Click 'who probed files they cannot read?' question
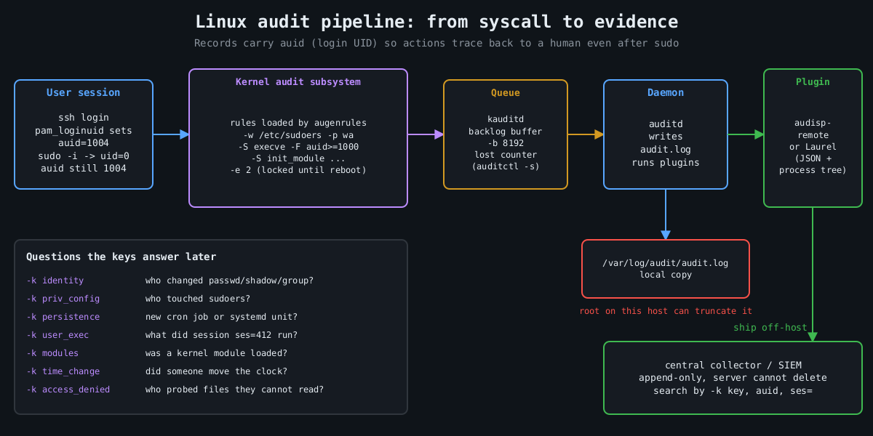This screenshot has height=436, width=873. coord(235,389)
